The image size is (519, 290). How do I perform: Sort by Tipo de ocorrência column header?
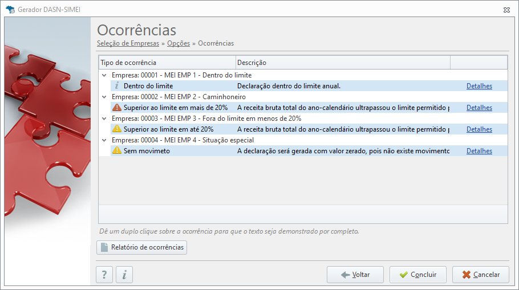167,63
